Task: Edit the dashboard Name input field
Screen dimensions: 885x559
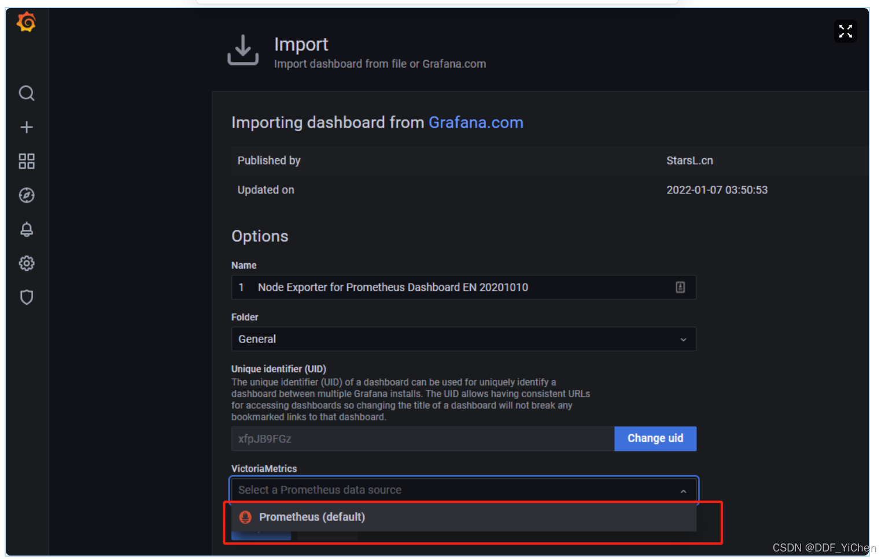Action: [463, 287]
